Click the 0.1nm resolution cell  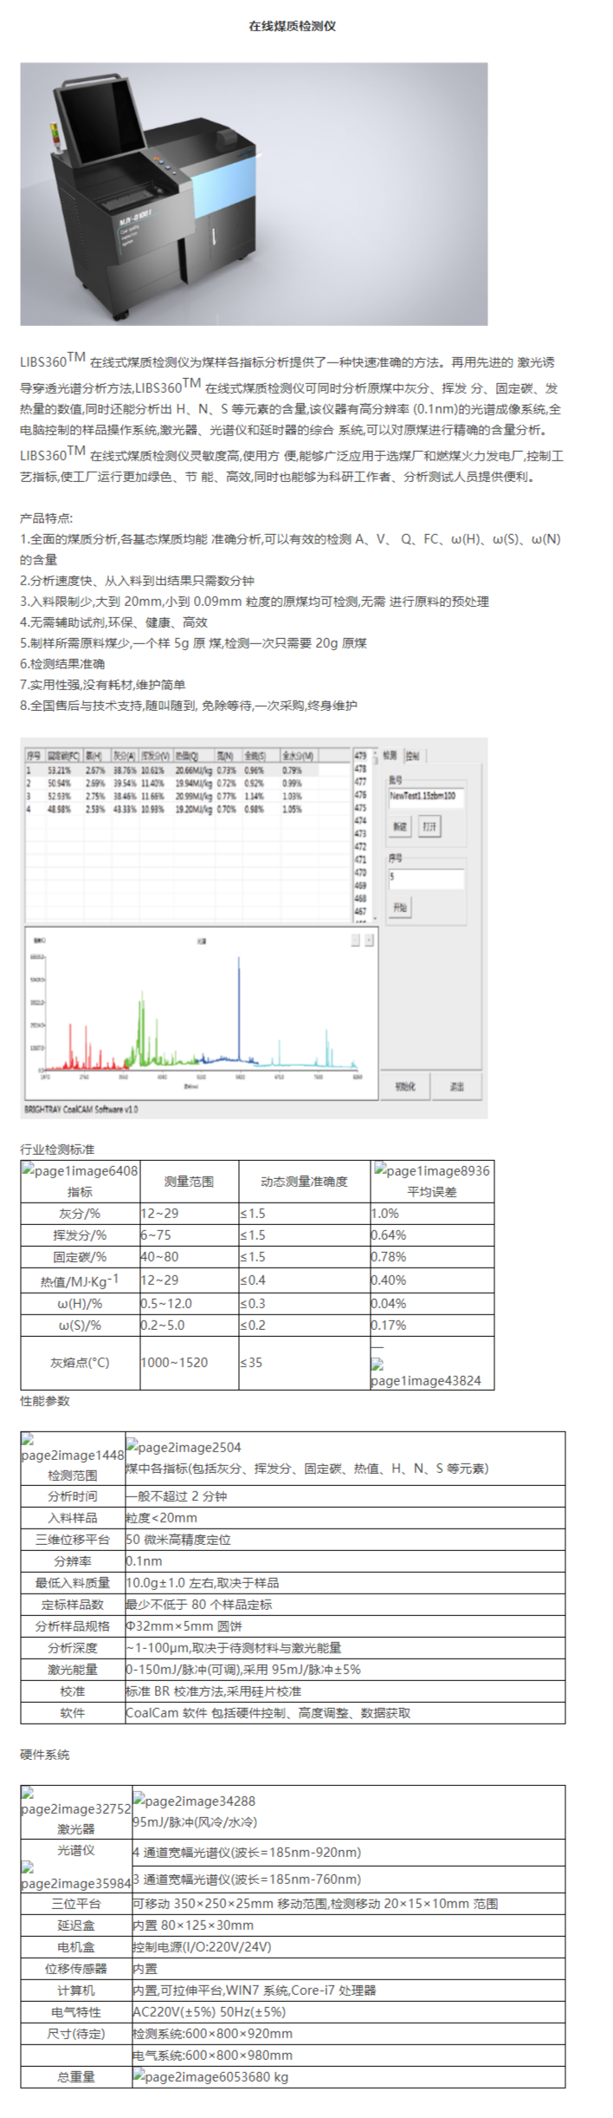tap(345, 1561)
